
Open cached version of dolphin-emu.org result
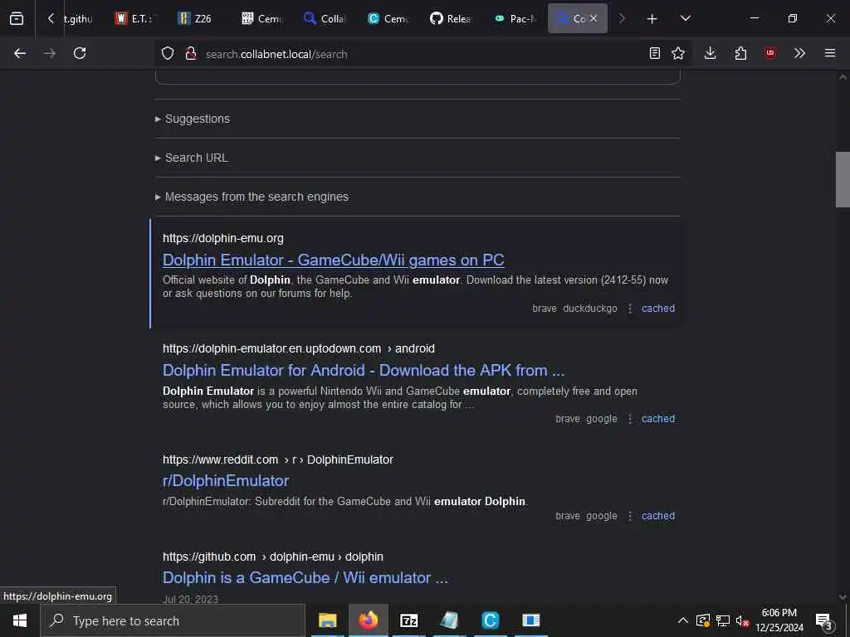[x=658, y=309]
